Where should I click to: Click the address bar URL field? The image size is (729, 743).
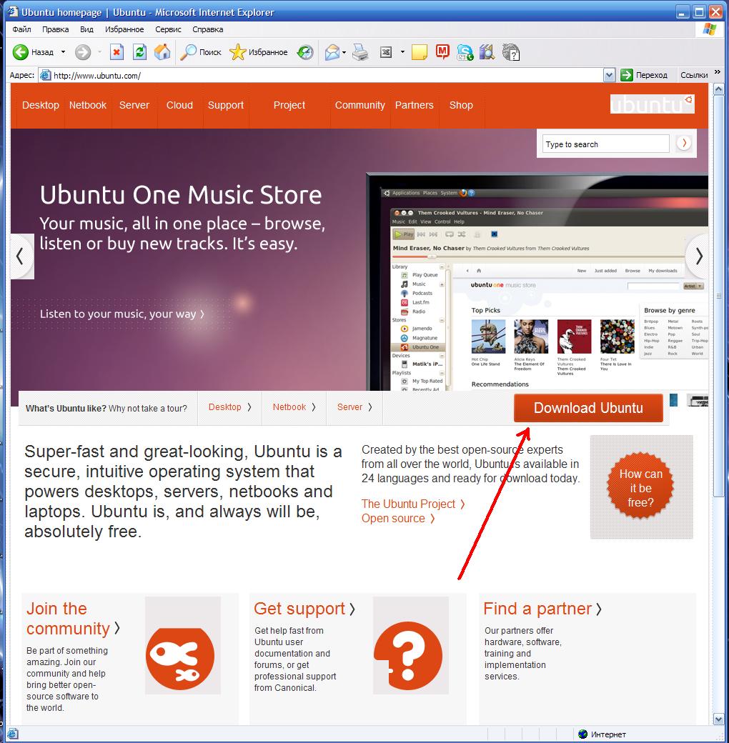coord(322,75)
